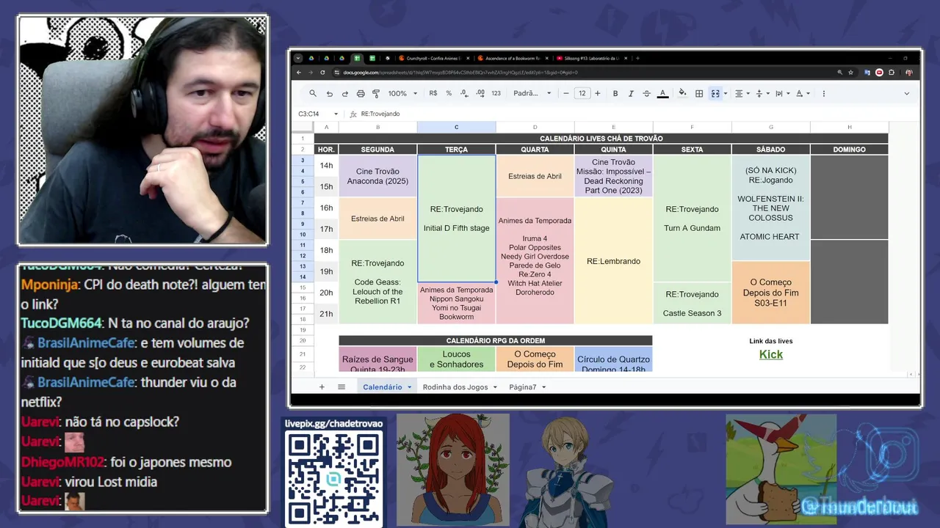
Task: Decrease decimal places
Action: [464, 93]
